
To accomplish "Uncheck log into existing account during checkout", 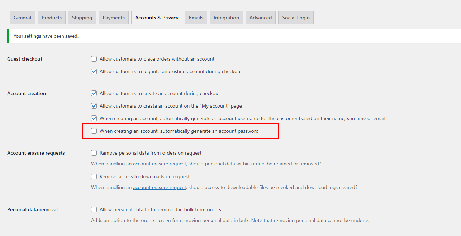I will point(94,71).
